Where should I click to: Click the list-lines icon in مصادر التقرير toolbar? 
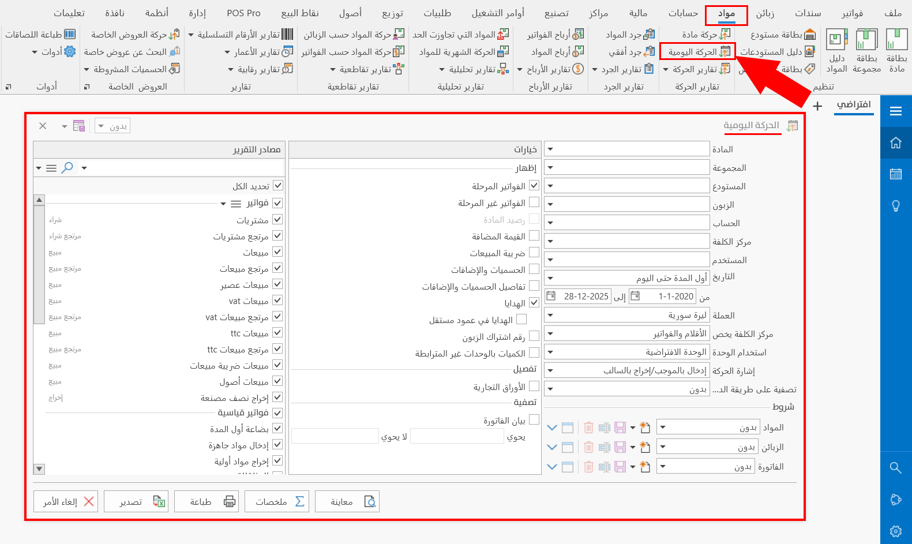click(x=51, y=168)
